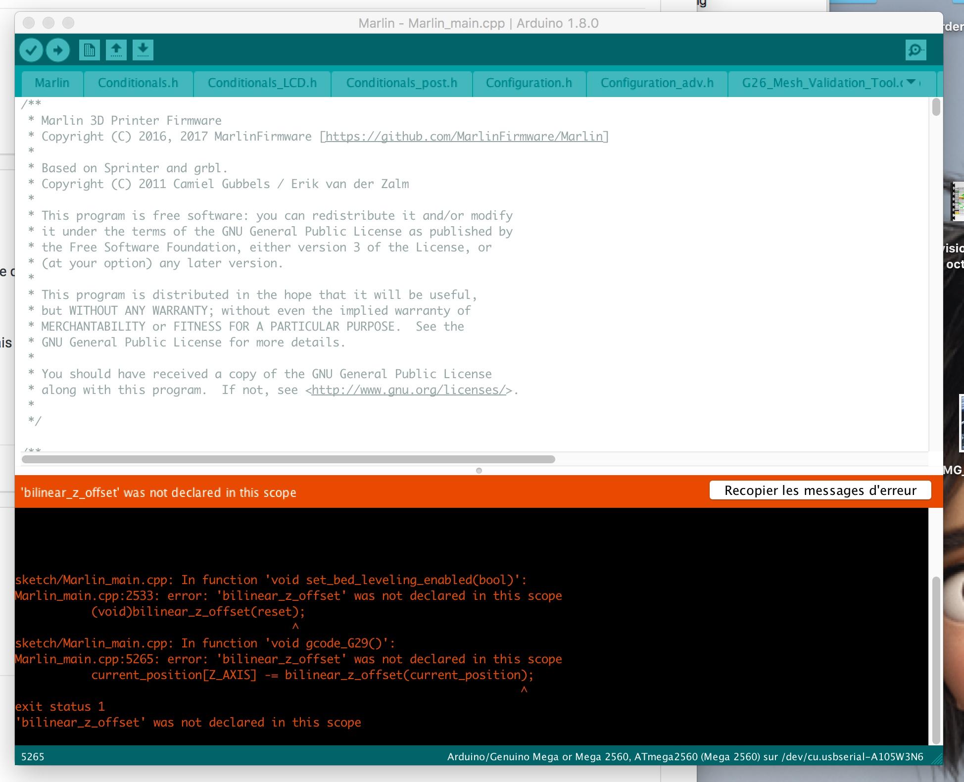Open the gnu.org licenses link

pos(408,390)
